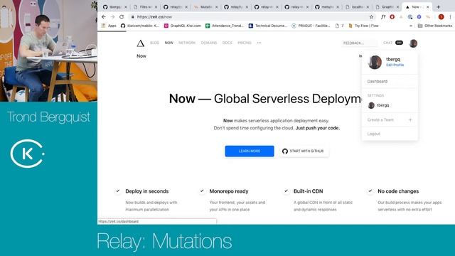Open PRICING in the ZEIT navigation
The width and height of the screenshot is (455, 256).
(x=245, y=43)
